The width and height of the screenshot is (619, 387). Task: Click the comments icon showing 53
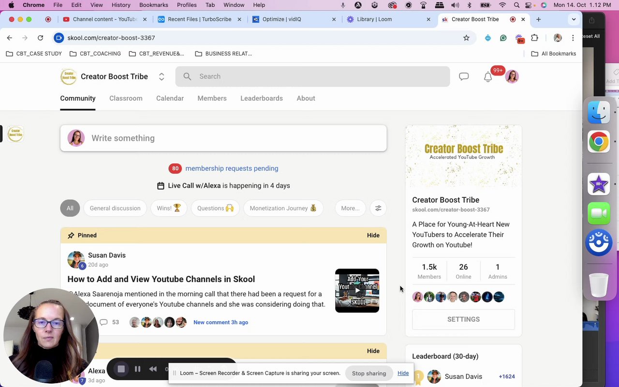[103, 322]
